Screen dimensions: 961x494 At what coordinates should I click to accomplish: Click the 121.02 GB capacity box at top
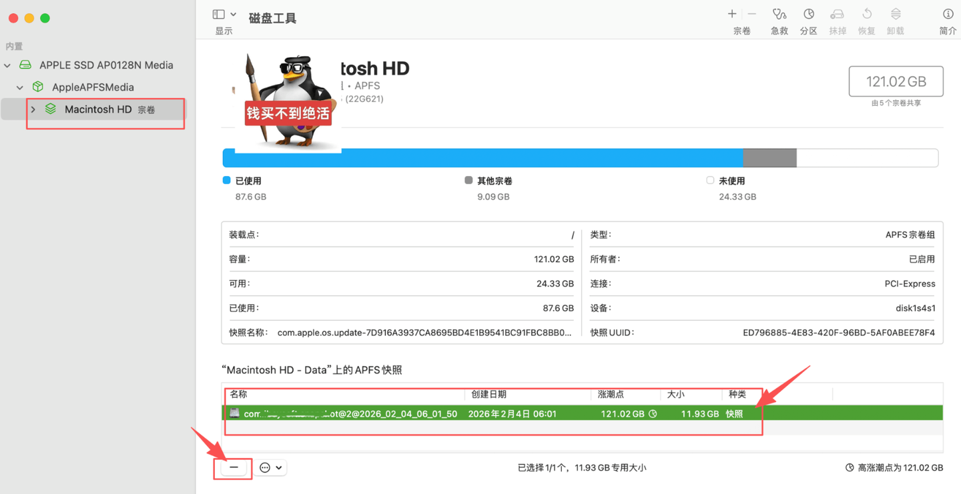[896, 81]
